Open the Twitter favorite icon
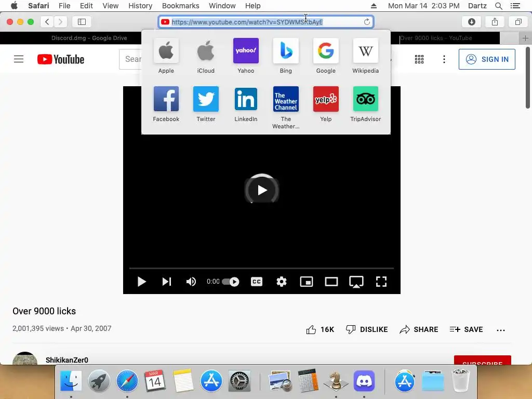 click(x=206, y=99)
